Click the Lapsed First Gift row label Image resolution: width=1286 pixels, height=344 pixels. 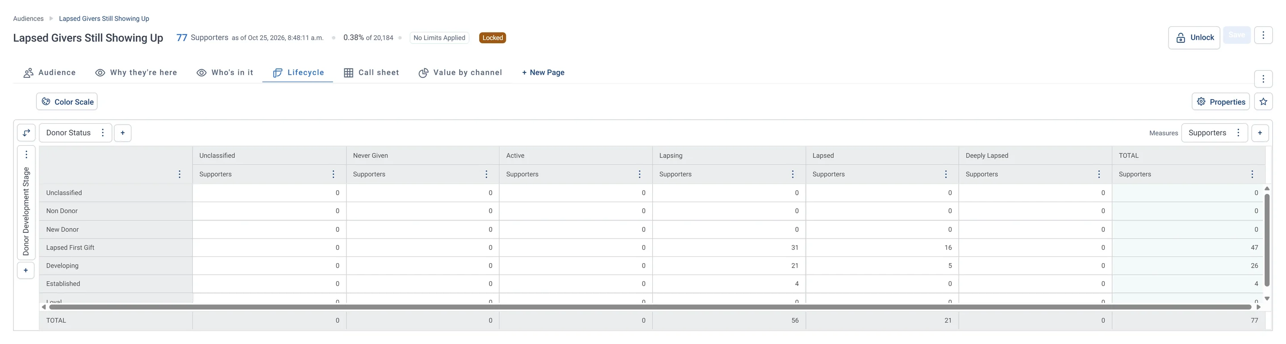(x=71, y=248)
